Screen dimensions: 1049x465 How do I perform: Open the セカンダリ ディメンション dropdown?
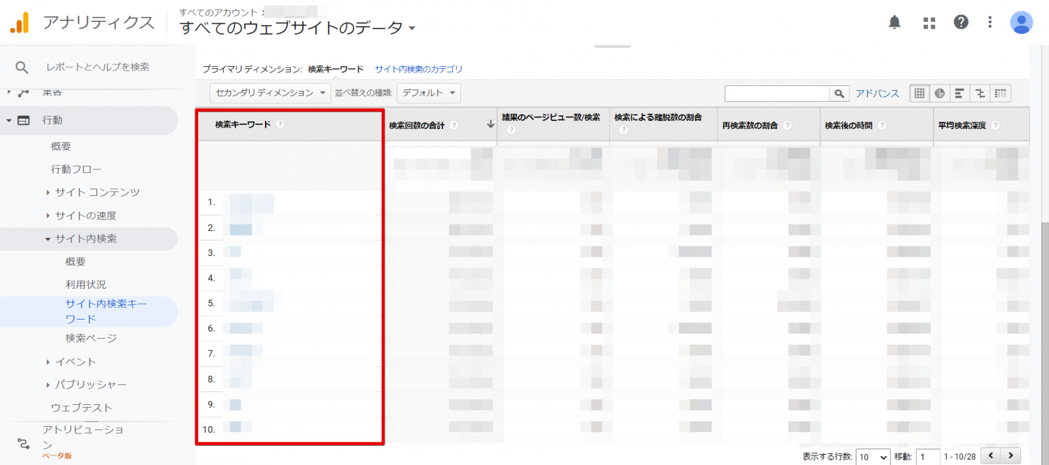click(270, 93)
